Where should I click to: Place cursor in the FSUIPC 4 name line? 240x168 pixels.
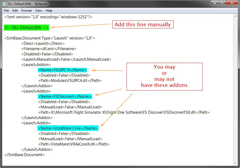[x=62, y=70]
